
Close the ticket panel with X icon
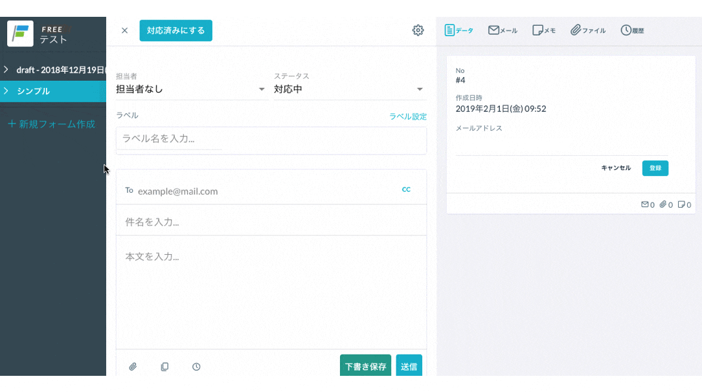(125, 30)
